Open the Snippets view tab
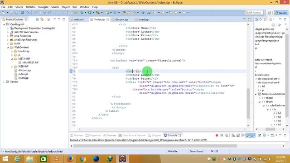The height and width of the screenshot is (163, 290). coord(155,135)
